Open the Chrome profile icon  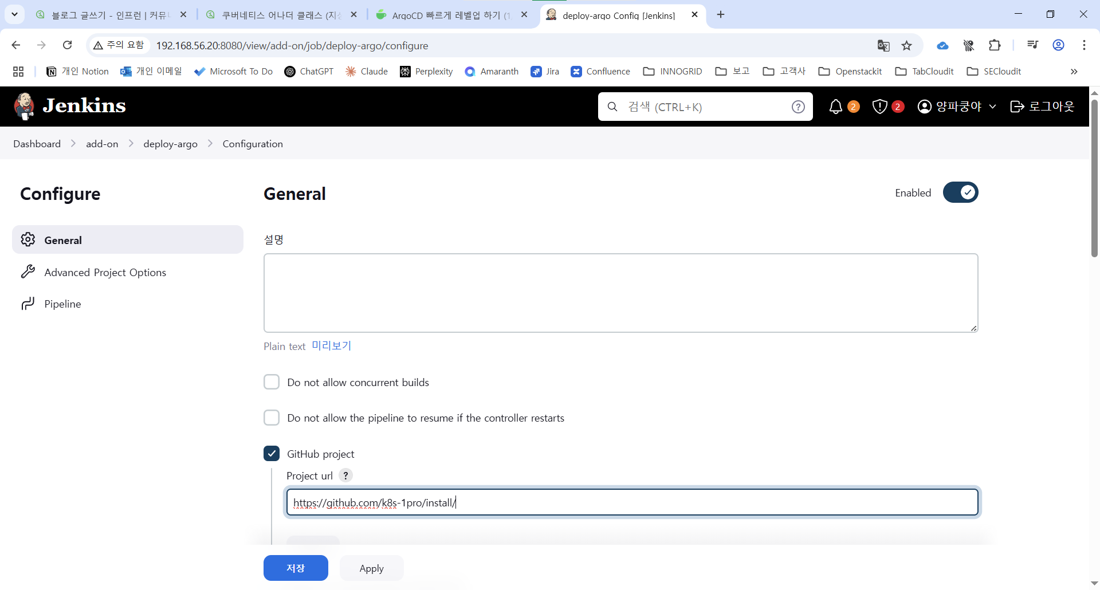(1059, 45)
